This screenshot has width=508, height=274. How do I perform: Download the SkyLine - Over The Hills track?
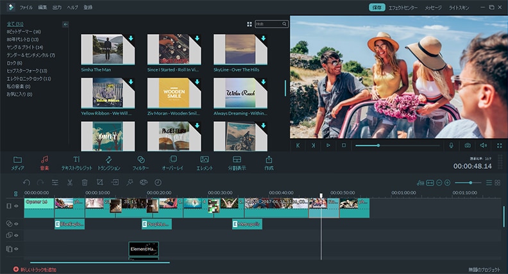[x=264, y=39]
